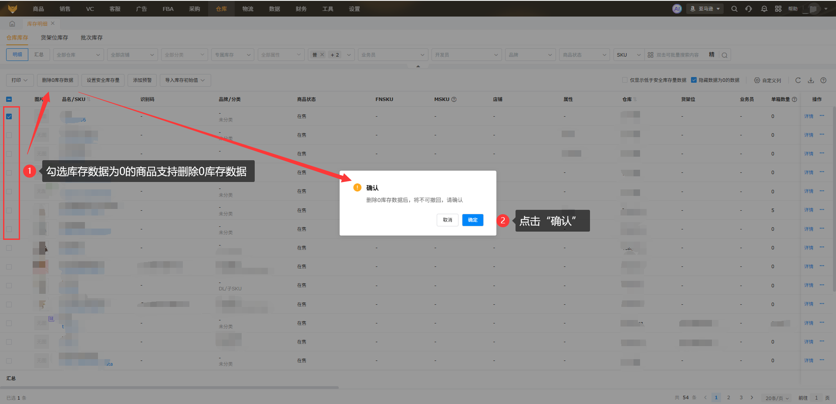Go to the next page arrow

coord(752,397)
